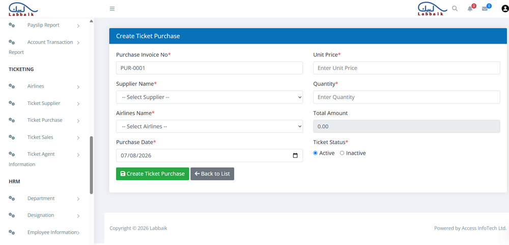Open the Select Airlines dropdown
This screenshot has height=245, width=509.
209,126
